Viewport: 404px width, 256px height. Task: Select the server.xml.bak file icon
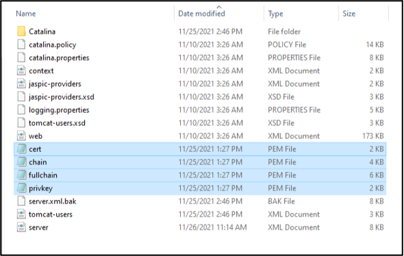click(22, 201)
